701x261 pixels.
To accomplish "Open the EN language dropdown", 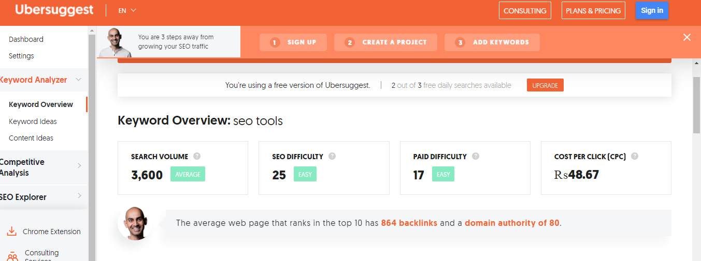I will 127,10.
